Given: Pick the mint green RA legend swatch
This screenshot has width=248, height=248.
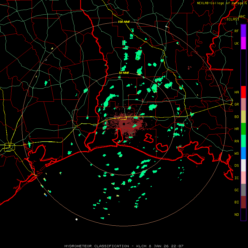Looking at the screenshot, I should click(x=243, y=141).
